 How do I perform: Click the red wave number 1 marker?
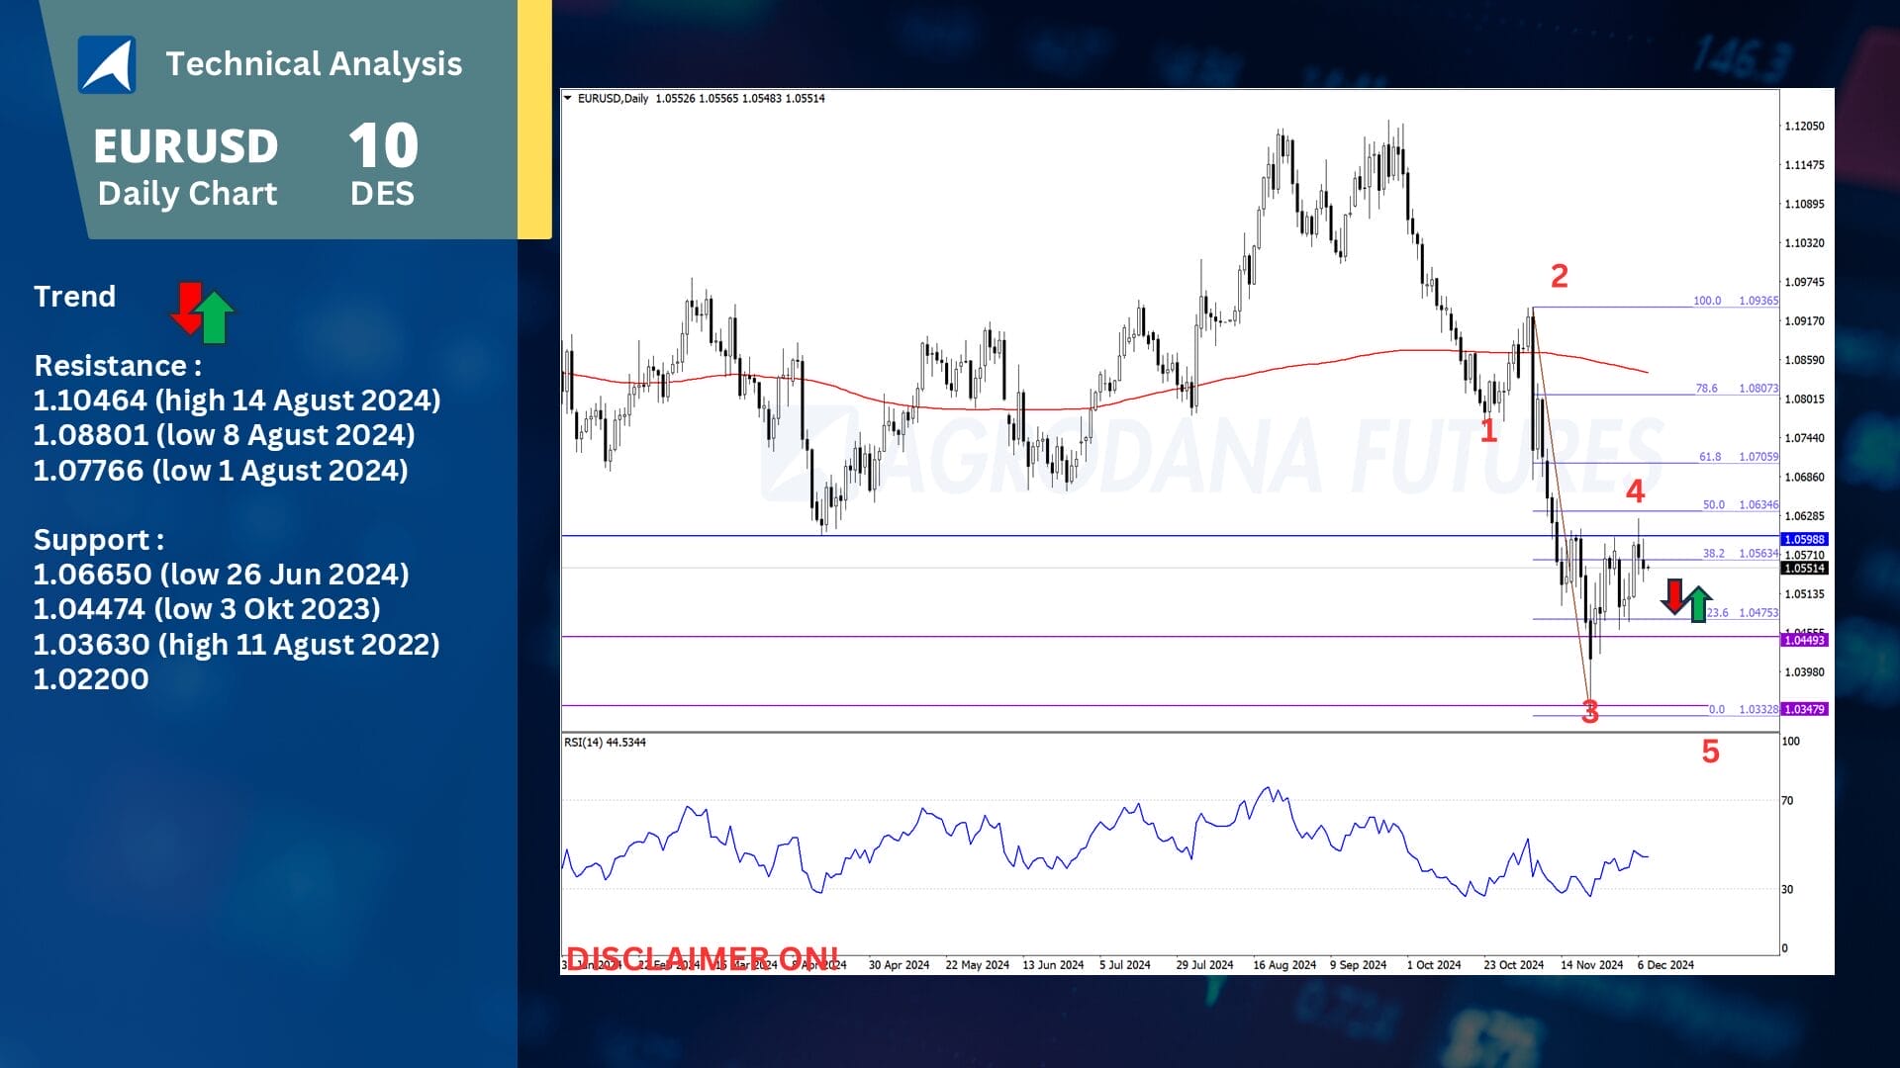click(x=1487, y=430)
